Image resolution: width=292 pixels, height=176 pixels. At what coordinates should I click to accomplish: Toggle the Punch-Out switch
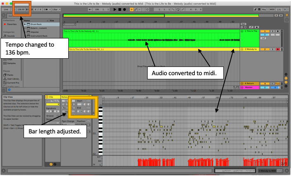182,10
